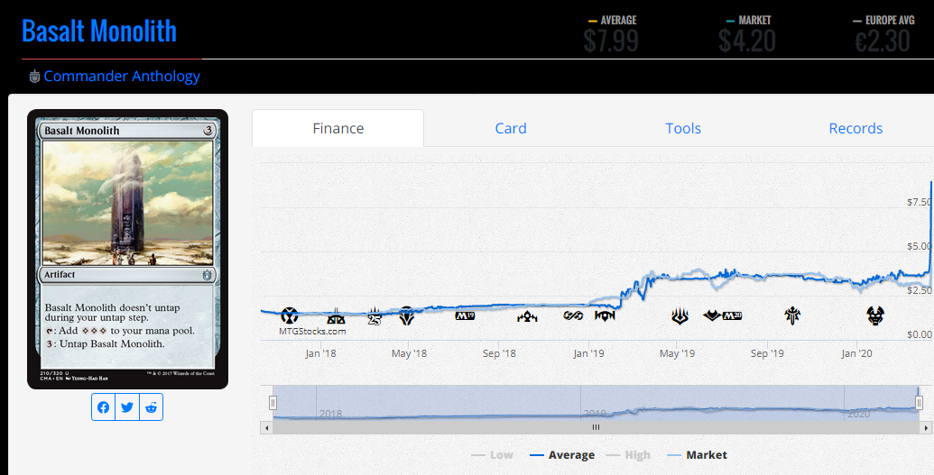Click the Sep '18 axis label

pyautogui.click(x=499, y=353)
